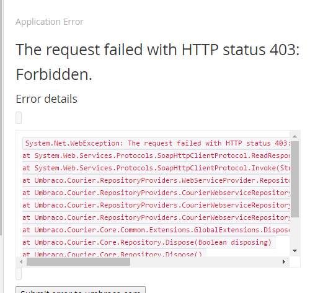Click the small empty box below the stack trace
The image size is (310, 293).
[19, 274]
